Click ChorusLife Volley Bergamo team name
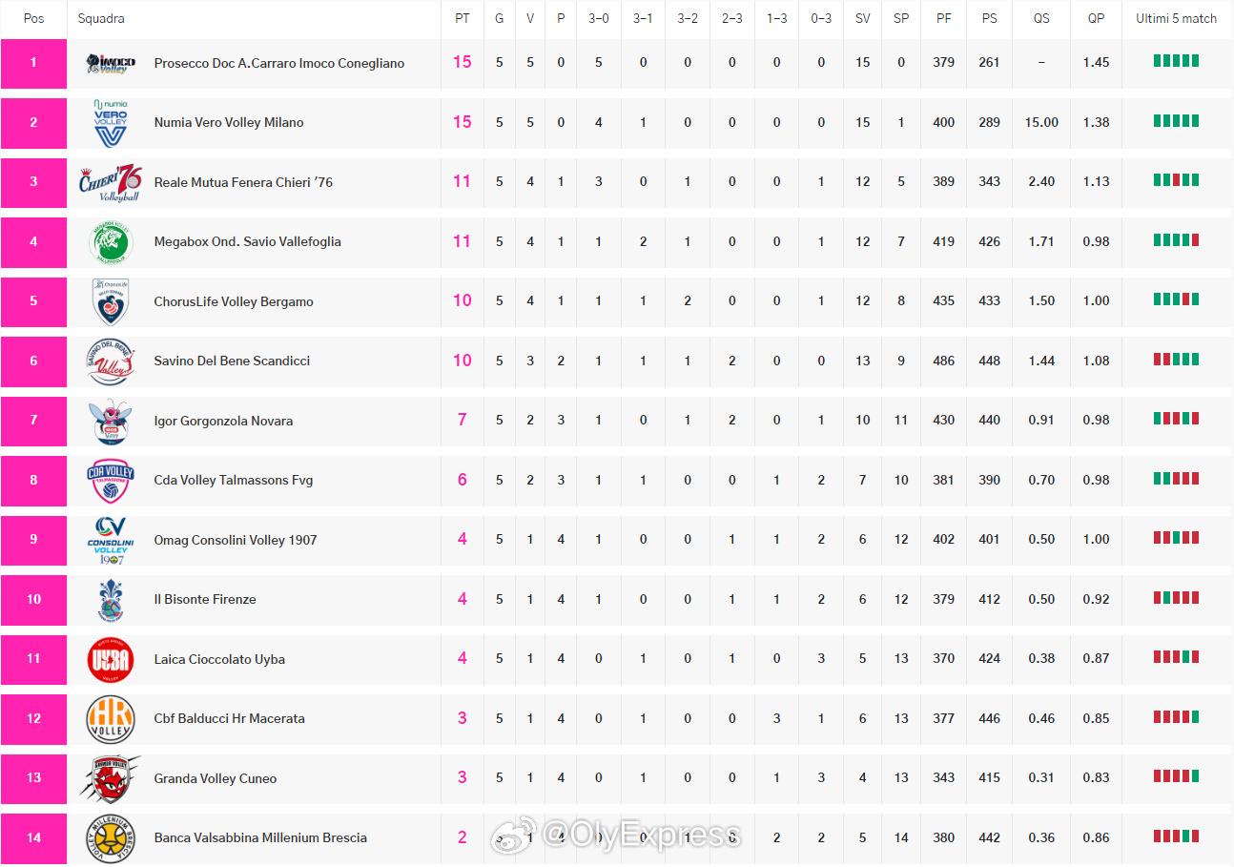The width and height of the screenshot is (1234, 867). click(x=234, y=301)
